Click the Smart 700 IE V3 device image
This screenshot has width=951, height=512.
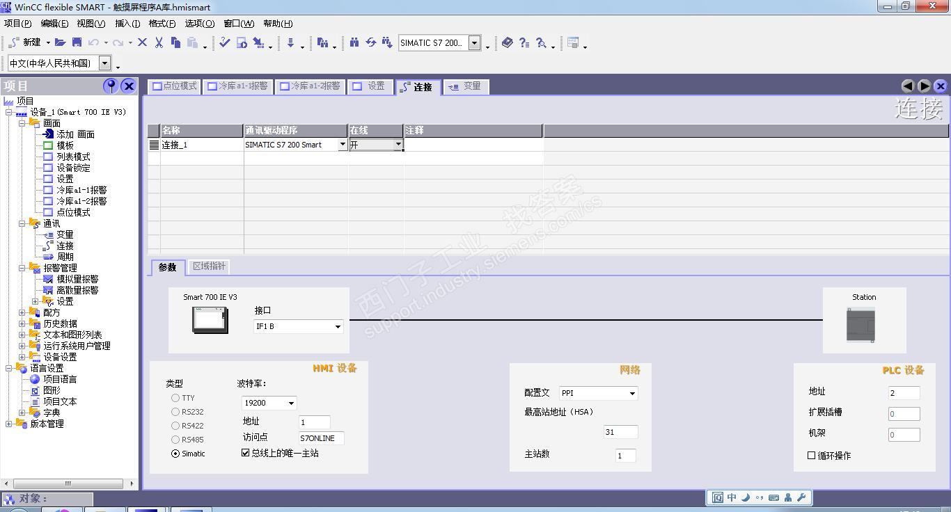coord(210,320)
